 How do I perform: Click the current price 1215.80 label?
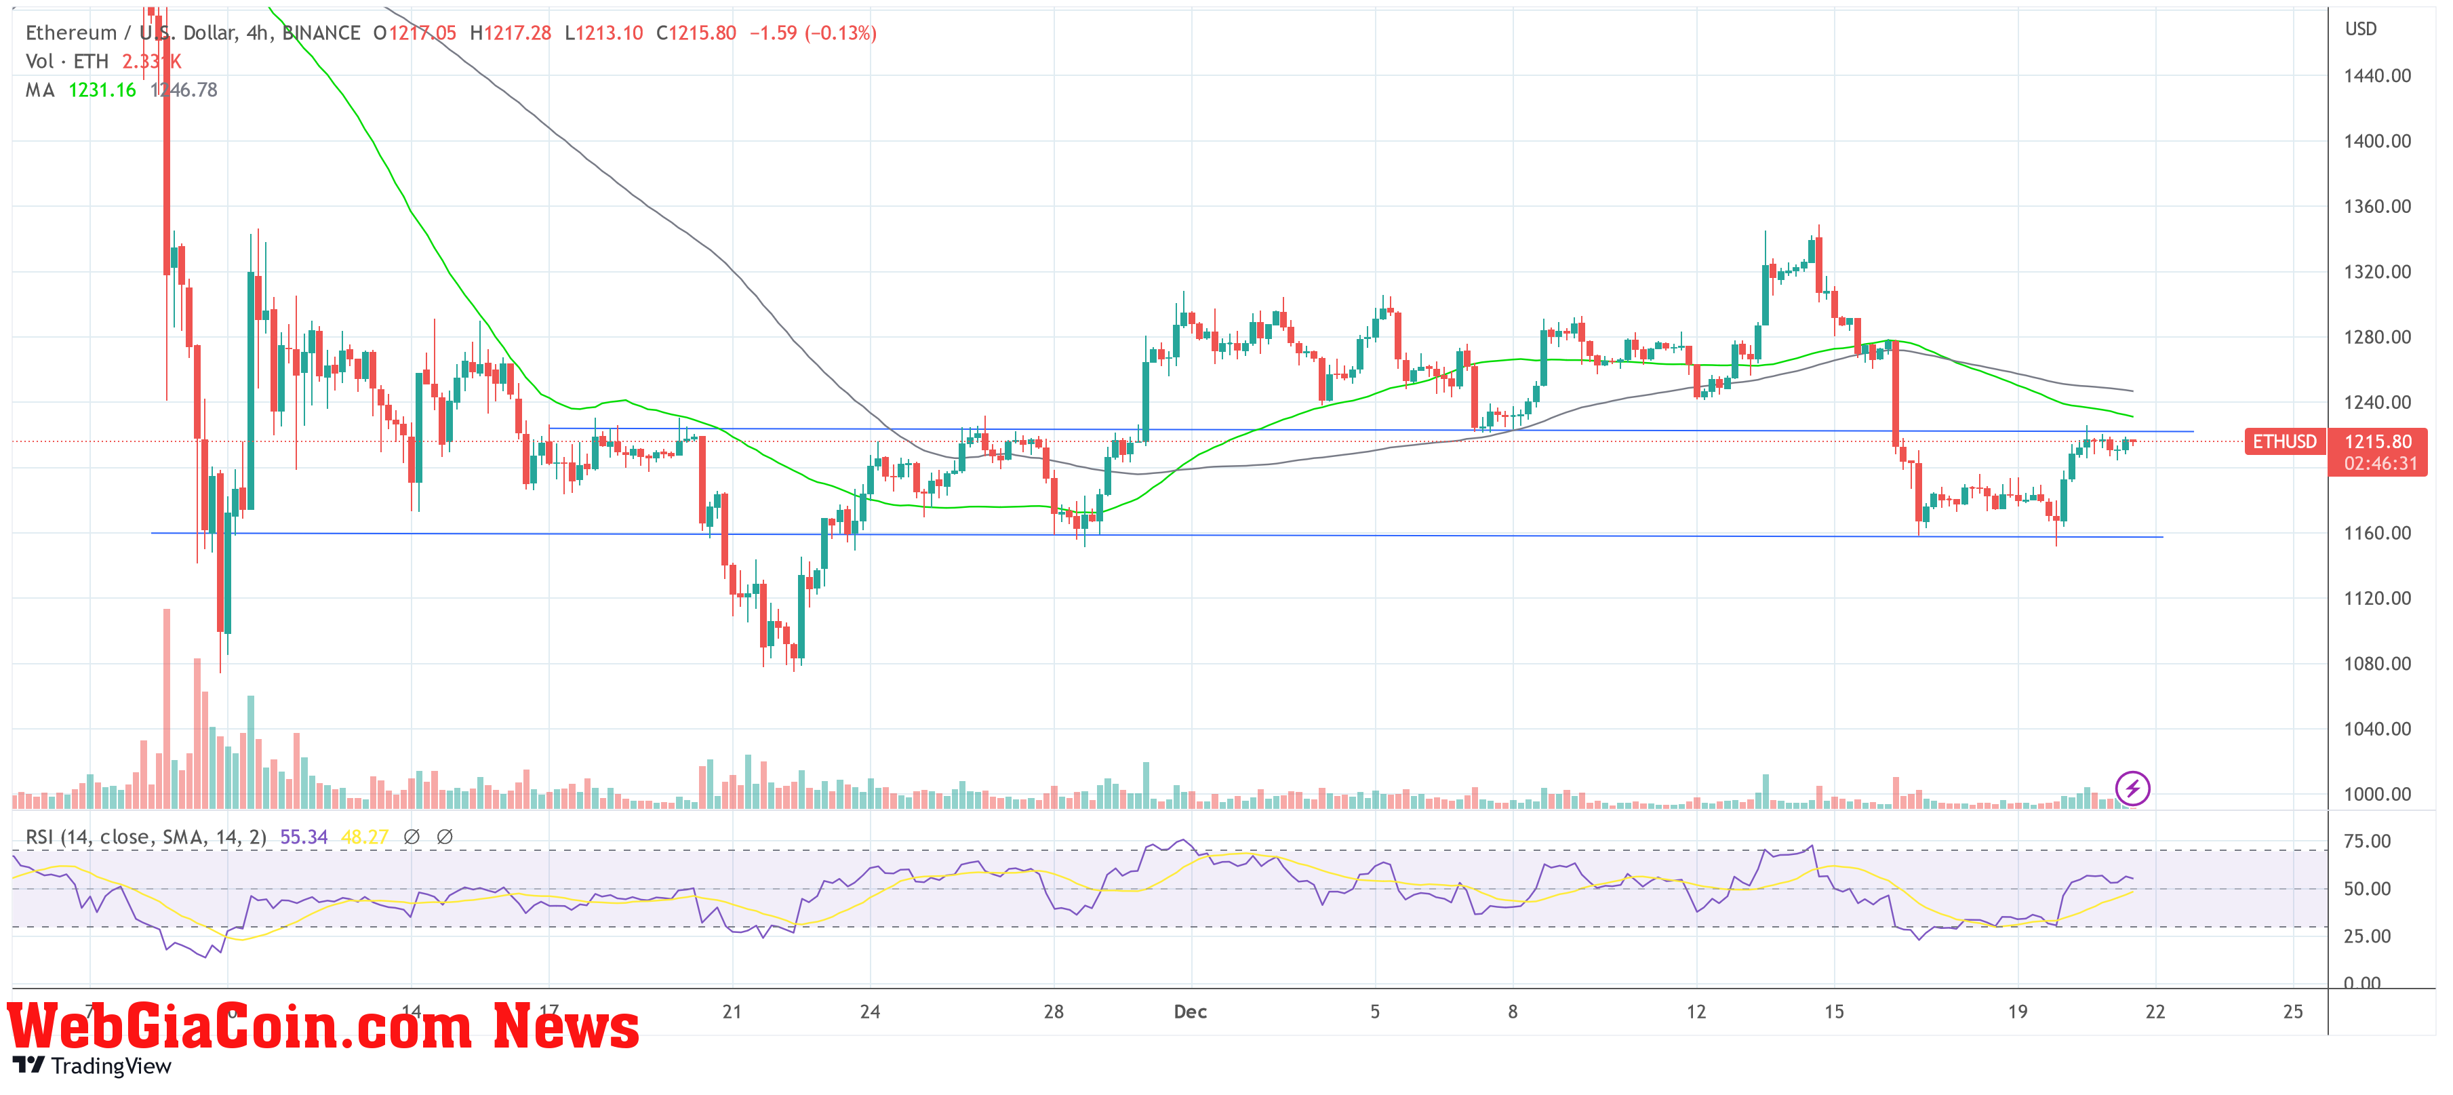(2378, 442)
